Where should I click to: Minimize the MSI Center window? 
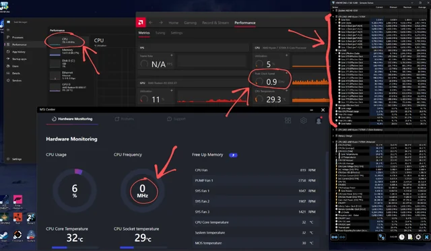311,110
